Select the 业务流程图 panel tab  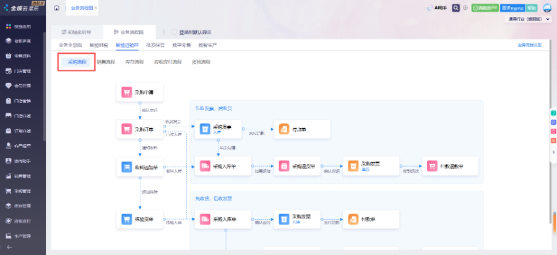tap(129, 32)
